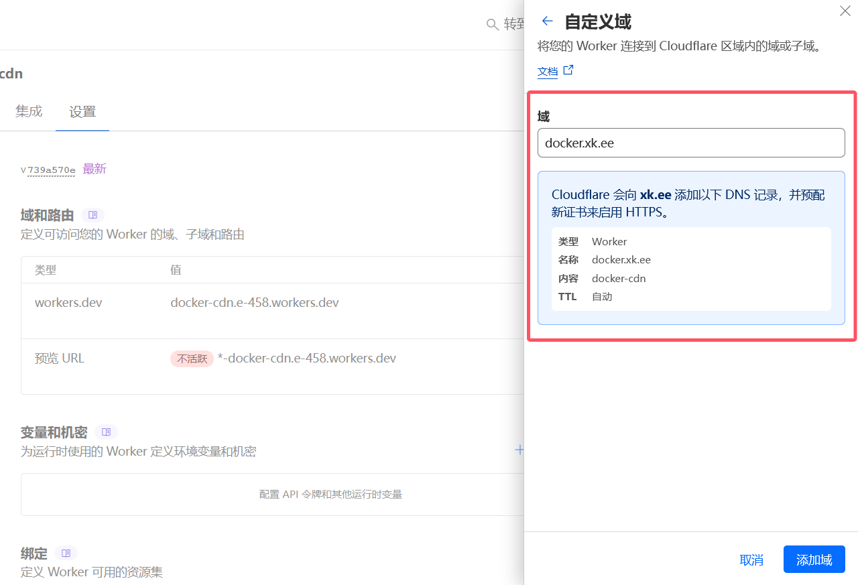Switch to the 集成 tab

pyautogui.click(x=29, y=111)
